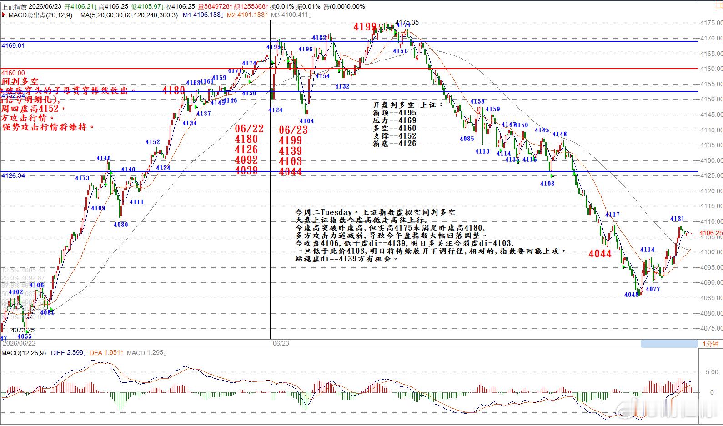Click the DEA 1.951 readout
Viewport: 723px width, 426px height.
click(107, 353)
